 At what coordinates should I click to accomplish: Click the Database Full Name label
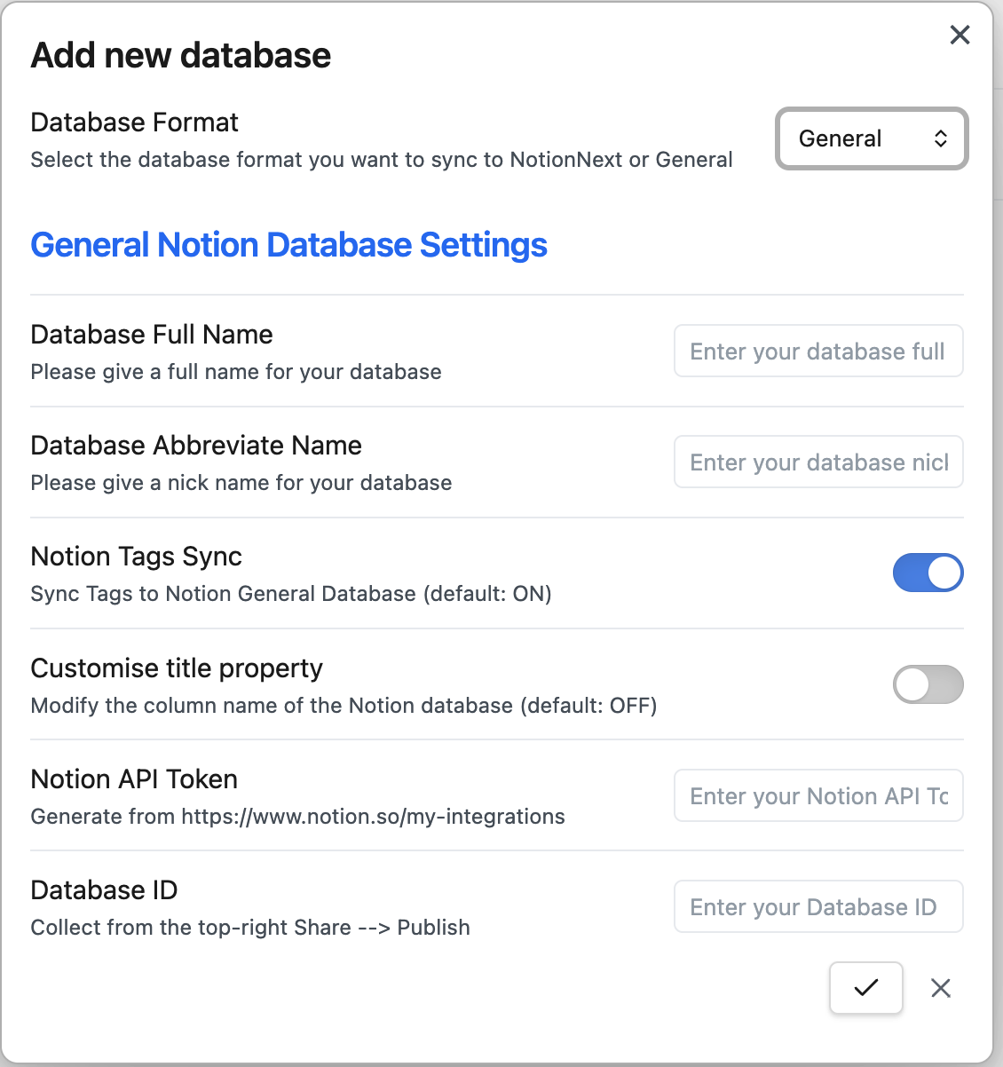152,335
